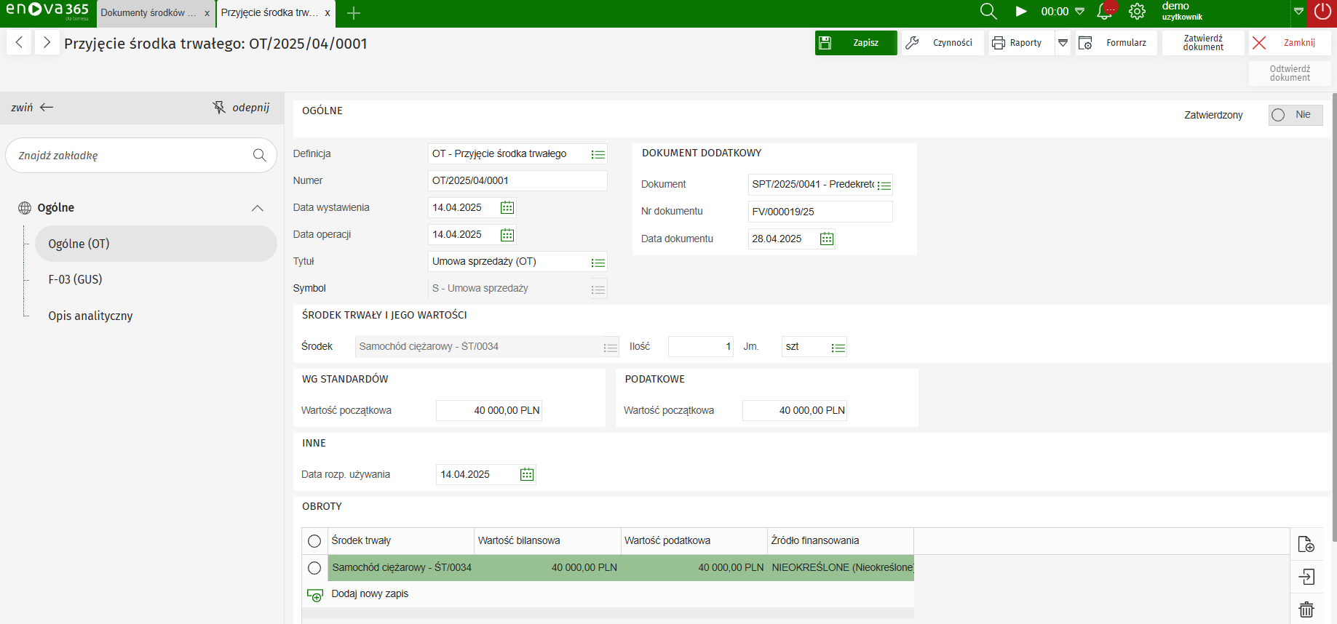
Task: Toggle the Zatwierdzony switch
Action: 1295,115
